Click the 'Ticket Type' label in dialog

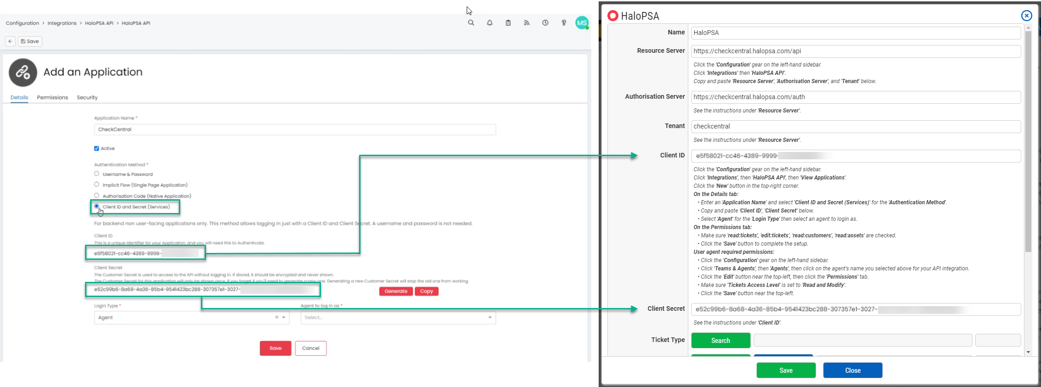click(x=668, y=340)
